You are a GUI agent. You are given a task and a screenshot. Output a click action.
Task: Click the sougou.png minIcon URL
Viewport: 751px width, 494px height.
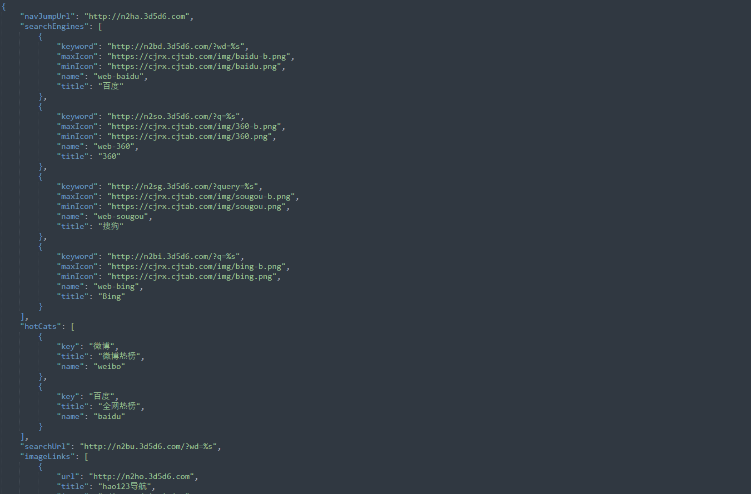coord(198,206)
